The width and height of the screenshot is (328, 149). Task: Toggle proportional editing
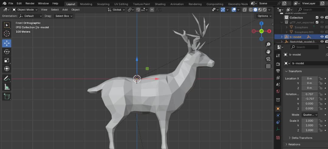point(152,10)
